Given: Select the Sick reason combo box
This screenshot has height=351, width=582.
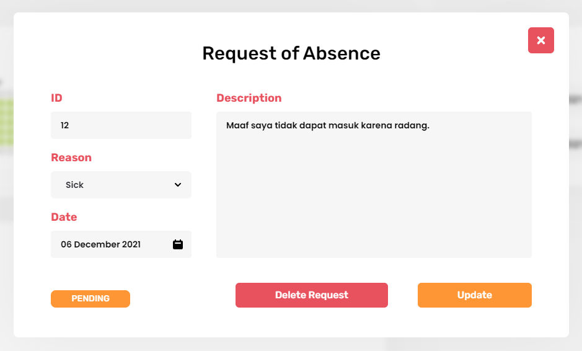Looking at the screenshot, I should click(x=112, y=185).
